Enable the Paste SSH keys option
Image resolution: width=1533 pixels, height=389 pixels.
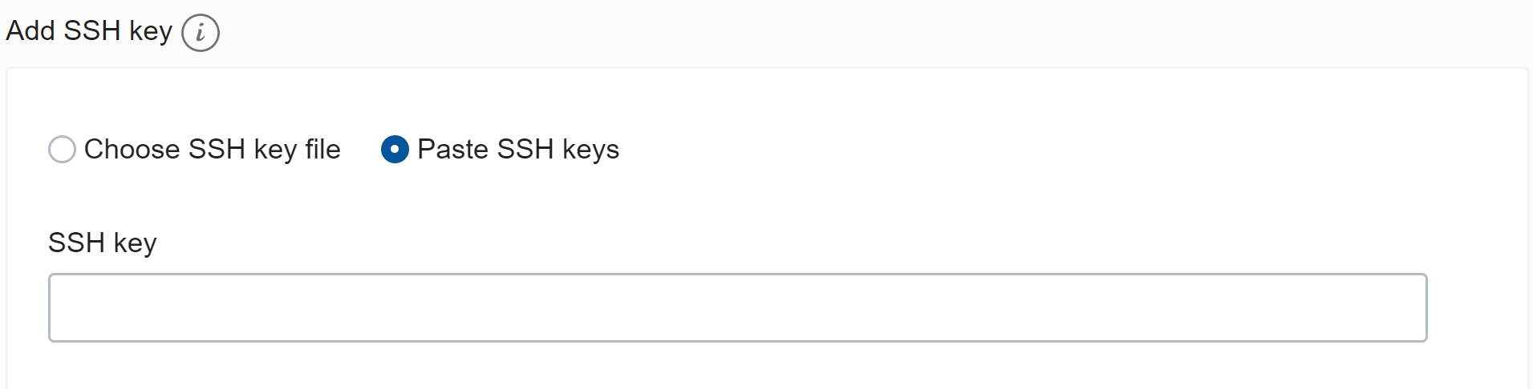[395, 150]
